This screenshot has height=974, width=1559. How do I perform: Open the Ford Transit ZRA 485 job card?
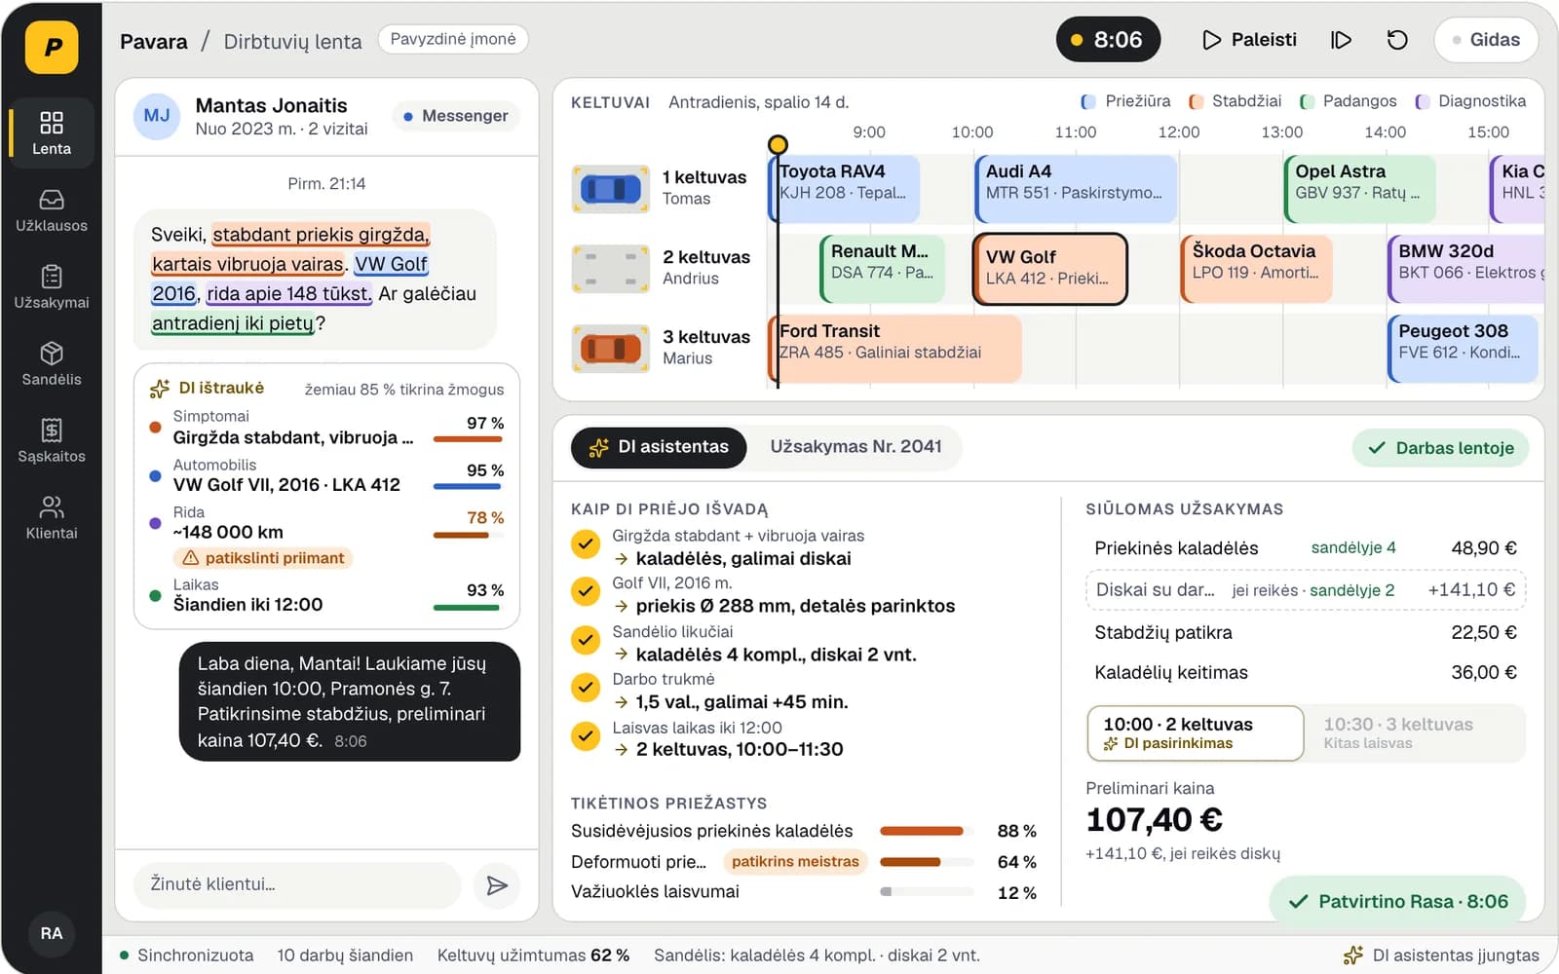894,348
